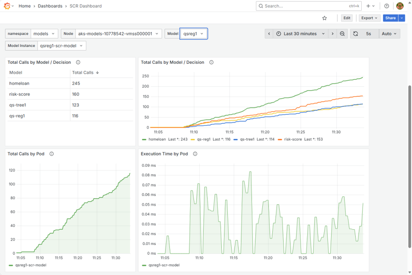
Task: Click the SCR Dashboard breadcrumb
Action: pyautogui.click(x=85, y=6)
